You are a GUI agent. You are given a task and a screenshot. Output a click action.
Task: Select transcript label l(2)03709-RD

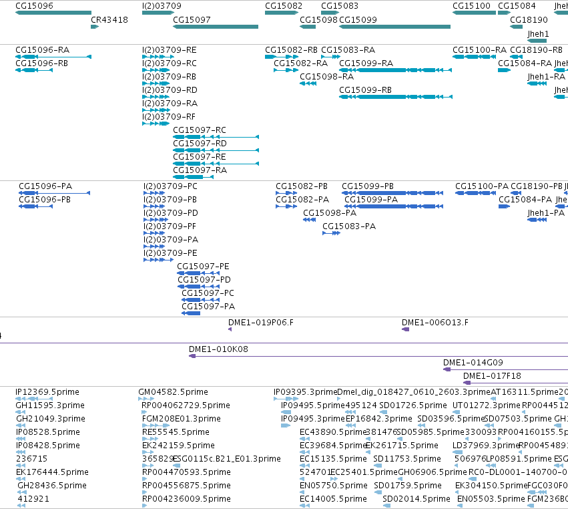point(170,90)
